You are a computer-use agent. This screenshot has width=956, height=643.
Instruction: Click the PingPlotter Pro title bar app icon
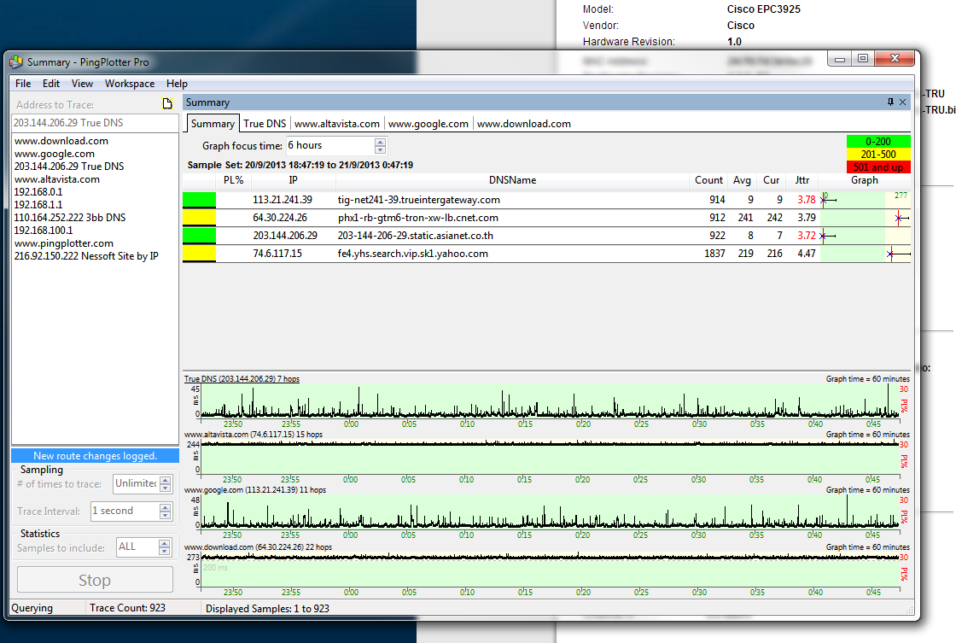pos(16,61)
